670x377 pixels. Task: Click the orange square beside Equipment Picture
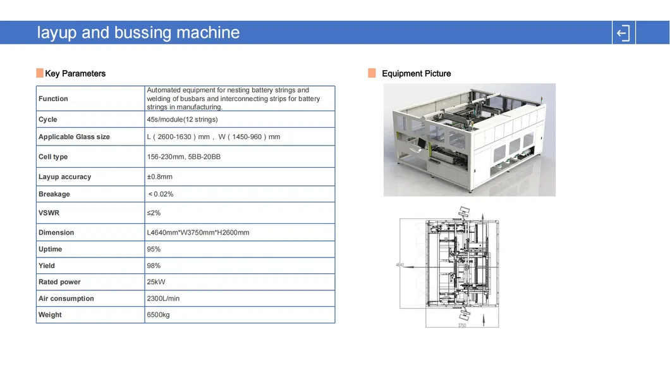tap(372, 73)
